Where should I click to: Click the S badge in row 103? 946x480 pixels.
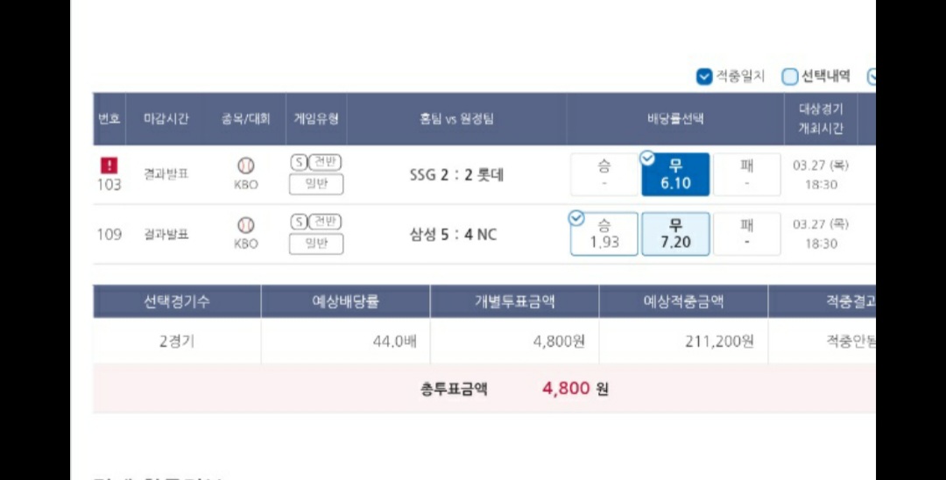[298, 162]
